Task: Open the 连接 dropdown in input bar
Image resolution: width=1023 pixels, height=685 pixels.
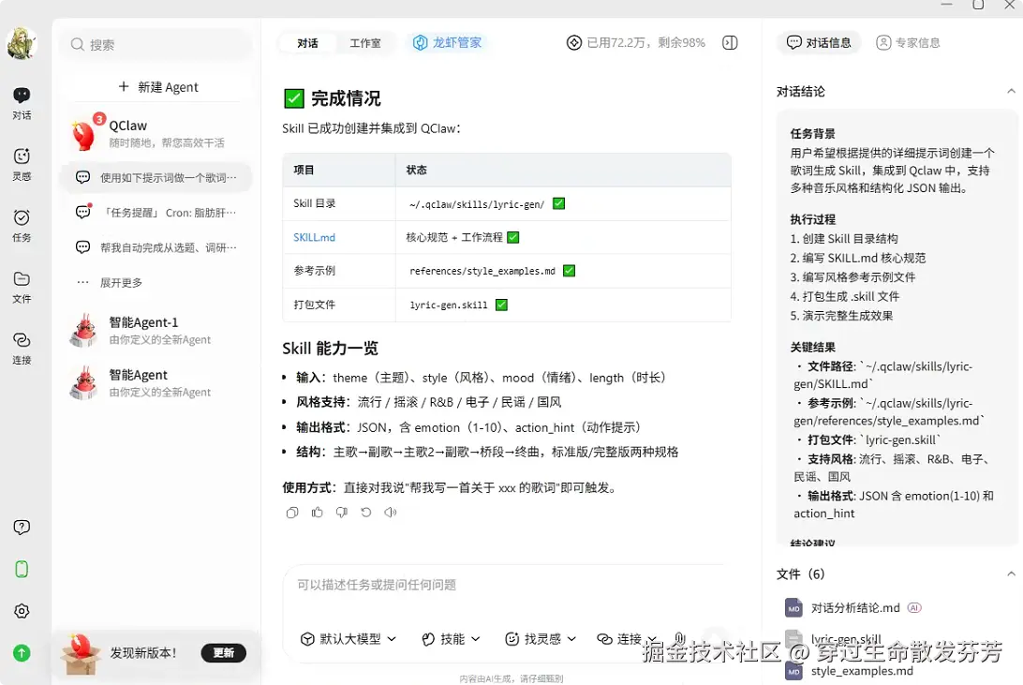Action: [627, 639]
